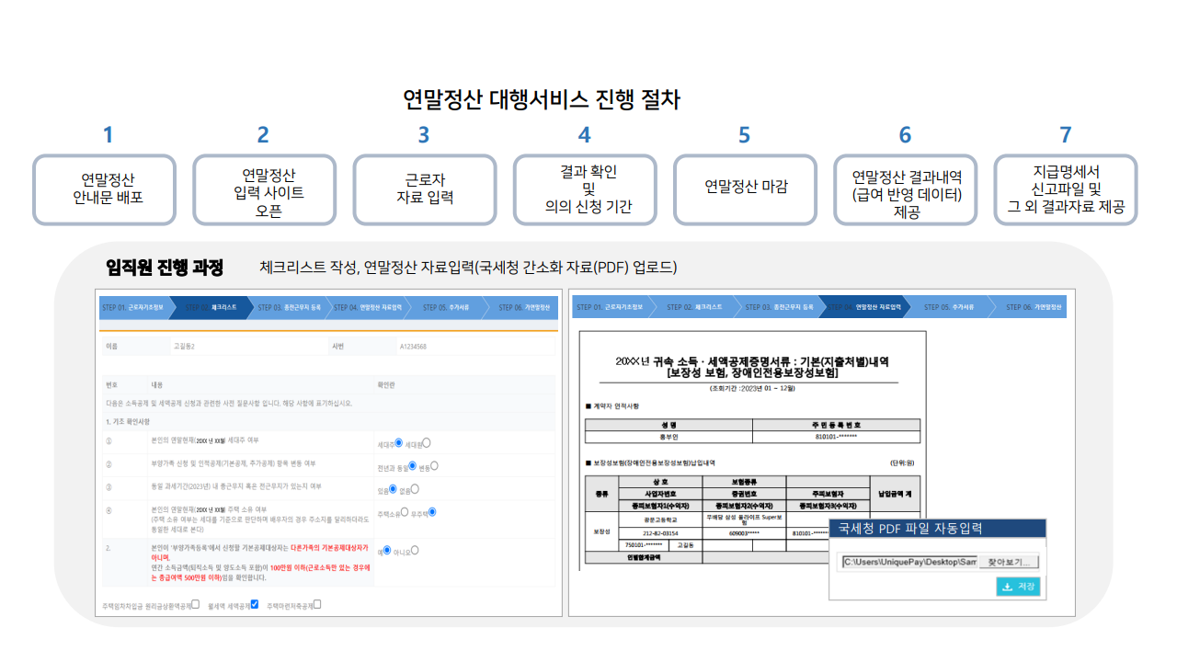This screenshot has height=662, width=1177.
Task: Enable the 주택마련저축공제 checkbox
Action: [x=317, y=603]
